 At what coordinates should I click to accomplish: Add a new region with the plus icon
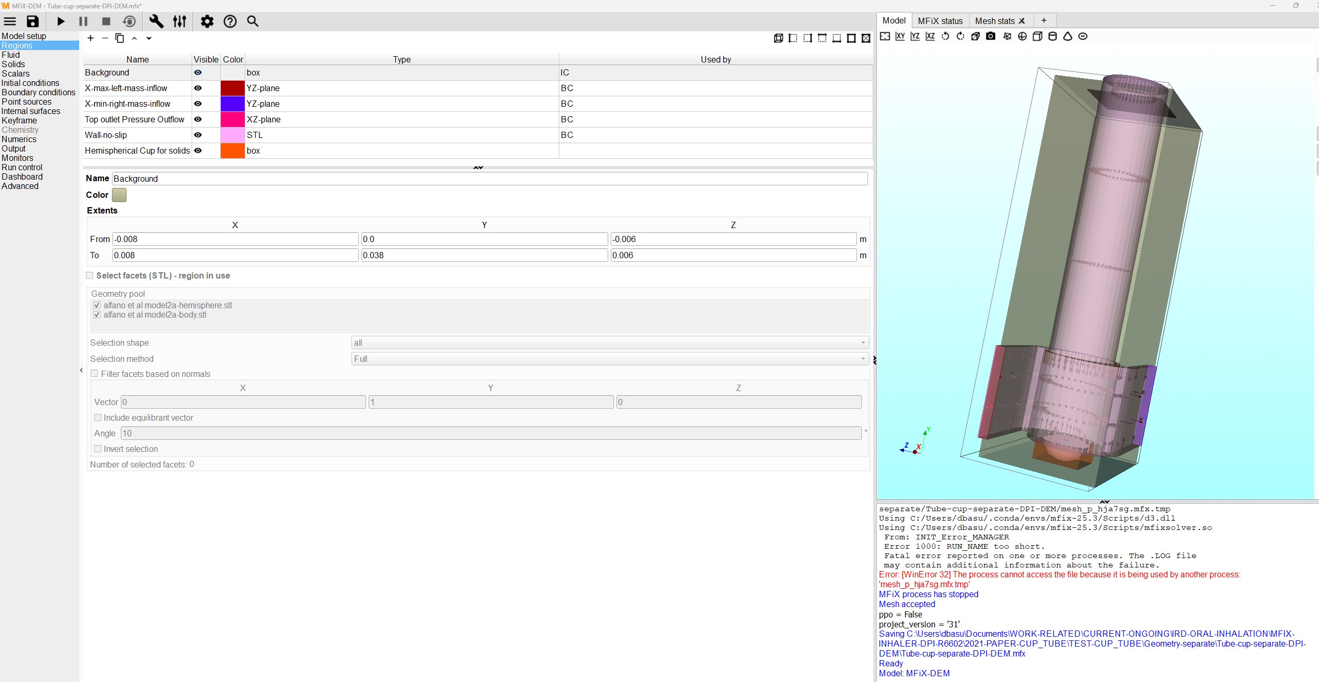point(91,38)
